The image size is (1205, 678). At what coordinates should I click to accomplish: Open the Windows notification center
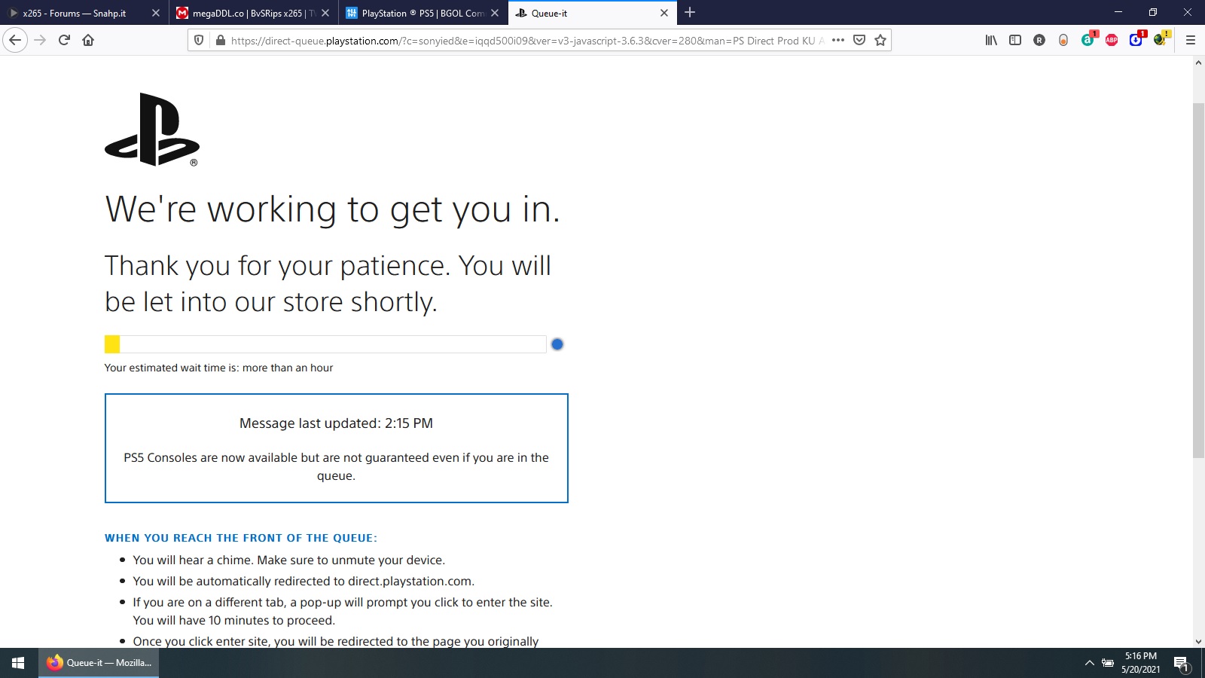click(1181, 663)
